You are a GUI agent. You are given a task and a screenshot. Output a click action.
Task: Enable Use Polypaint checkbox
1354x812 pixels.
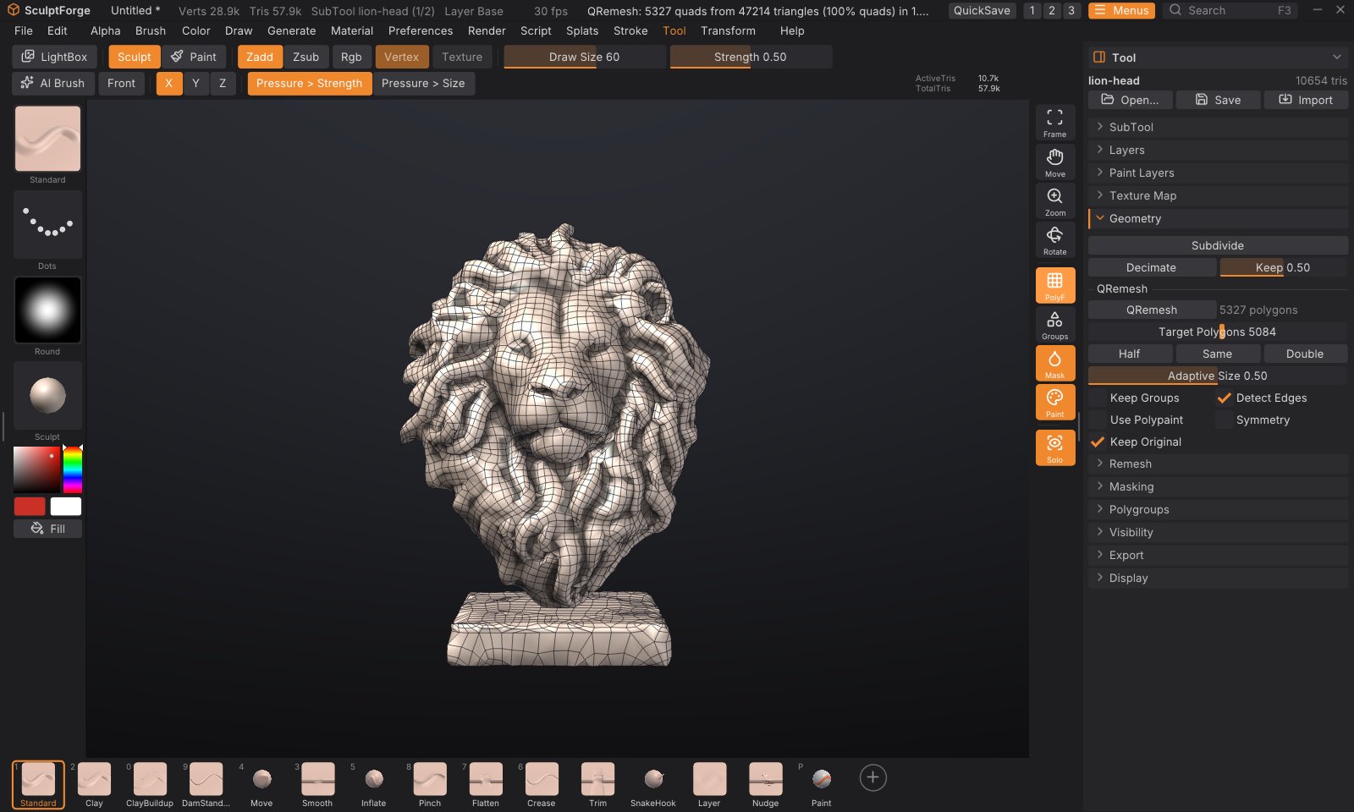(1137, 420)
